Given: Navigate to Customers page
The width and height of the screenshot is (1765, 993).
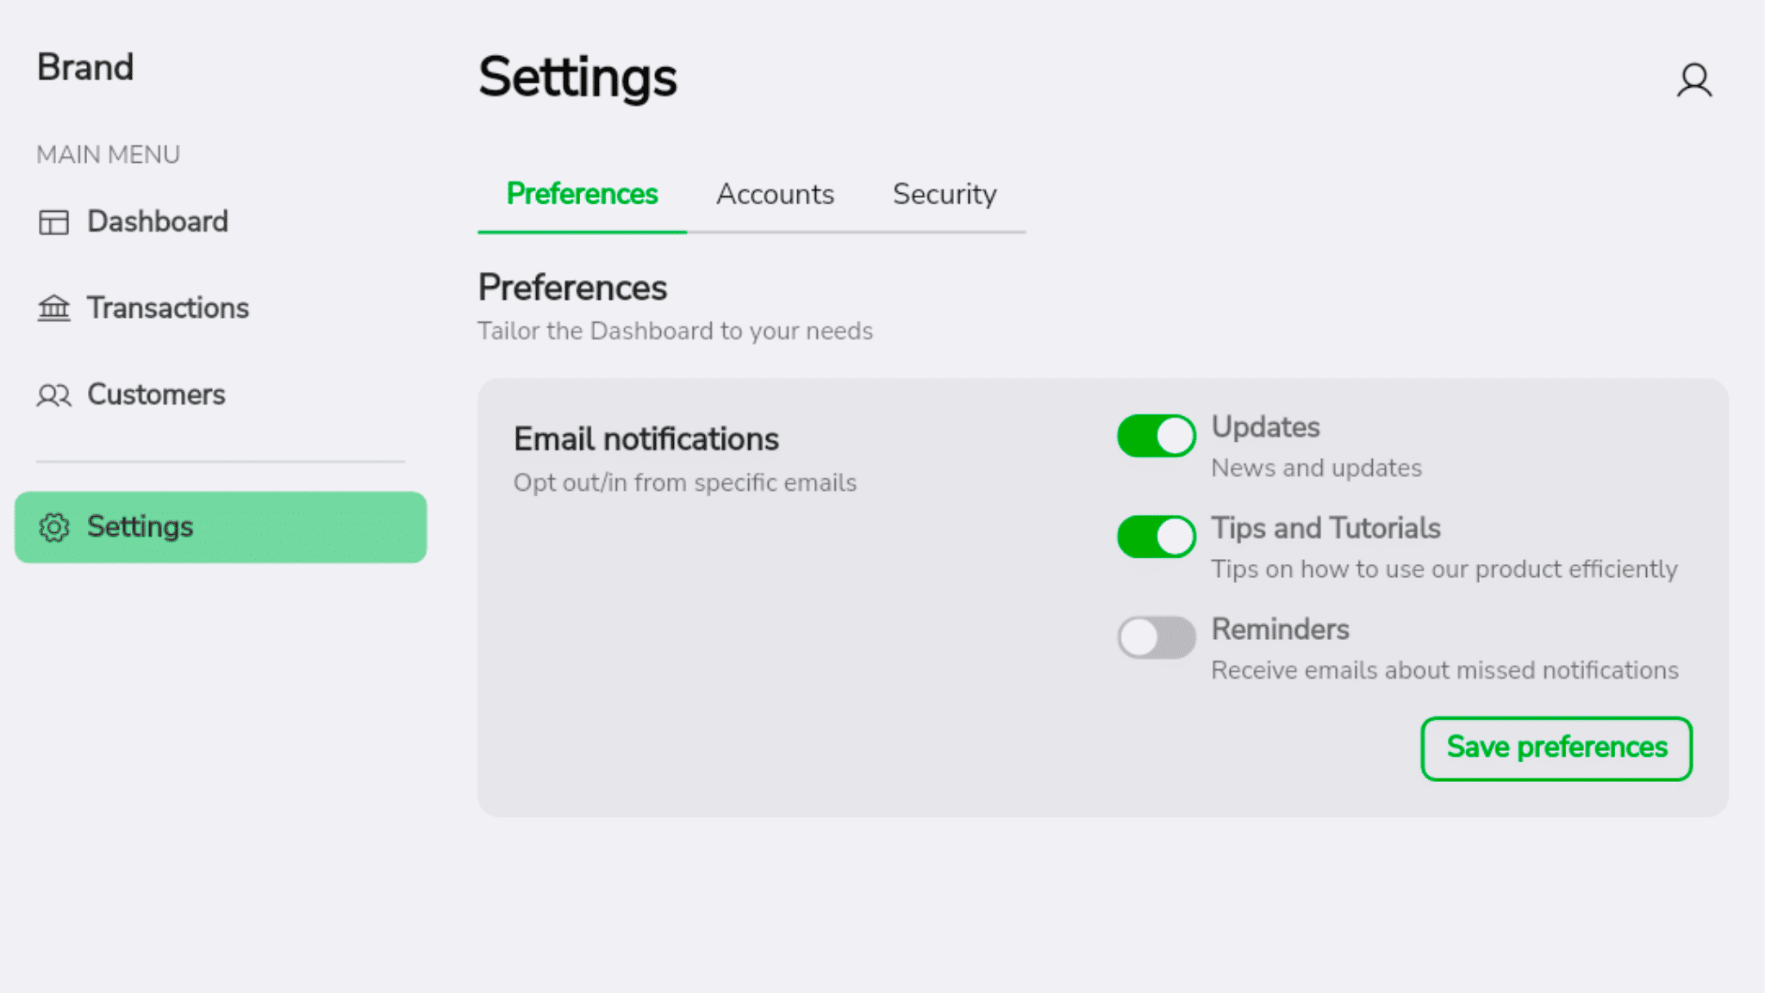Looking at the screenshot, I should [156, 394].
